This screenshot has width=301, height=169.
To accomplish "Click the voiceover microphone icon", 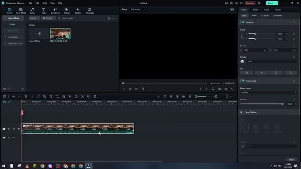I will pos(171,97).
